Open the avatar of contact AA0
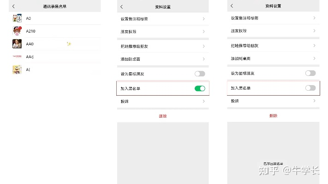This screenshot has height=184, width=328. coord(17,44)
